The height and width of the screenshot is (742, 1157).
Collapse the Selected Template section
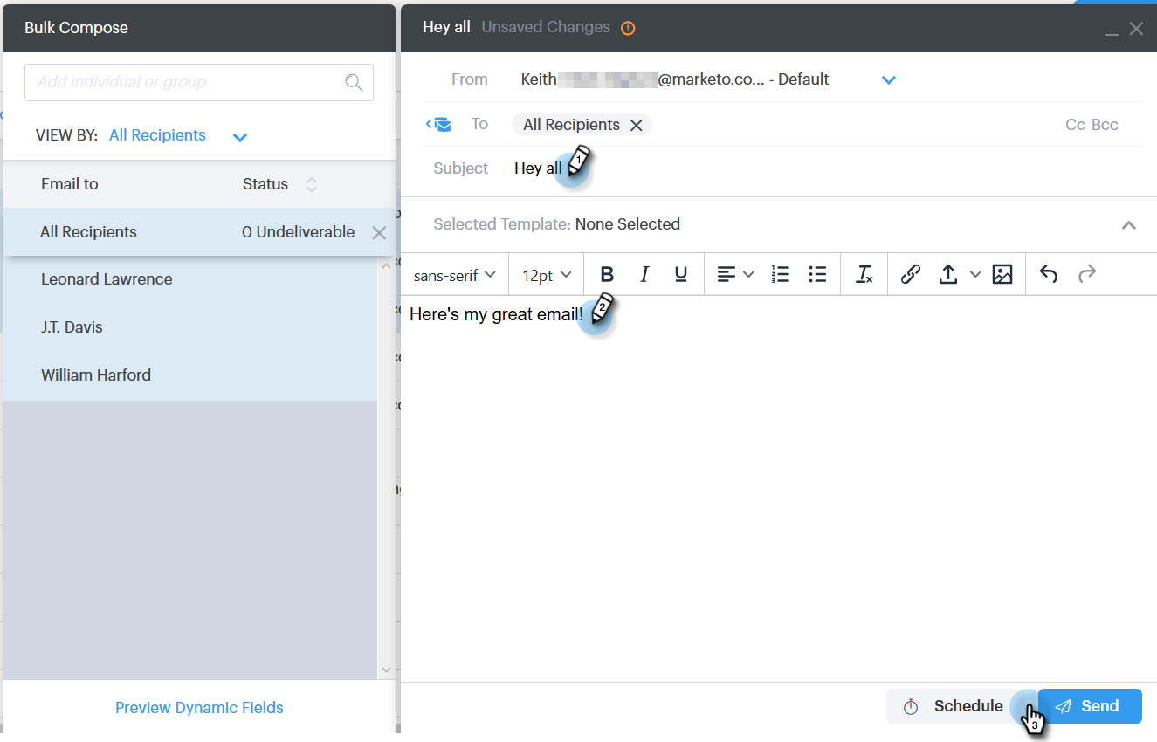pos(1129,225)
